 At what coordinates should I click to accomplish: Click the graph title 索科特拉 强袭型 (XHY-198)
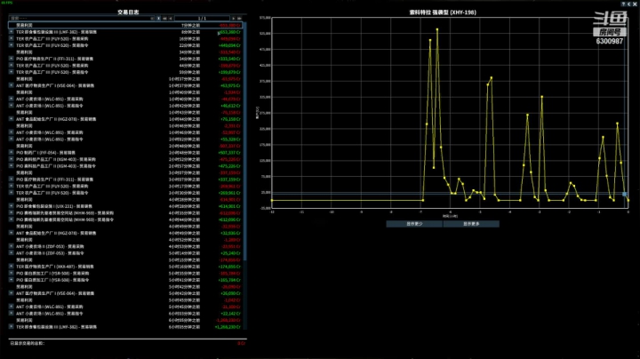[x=443, y=12]
